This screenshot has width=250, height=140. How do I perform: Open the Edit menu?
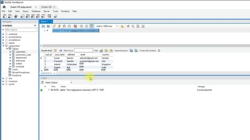(10, 11)
